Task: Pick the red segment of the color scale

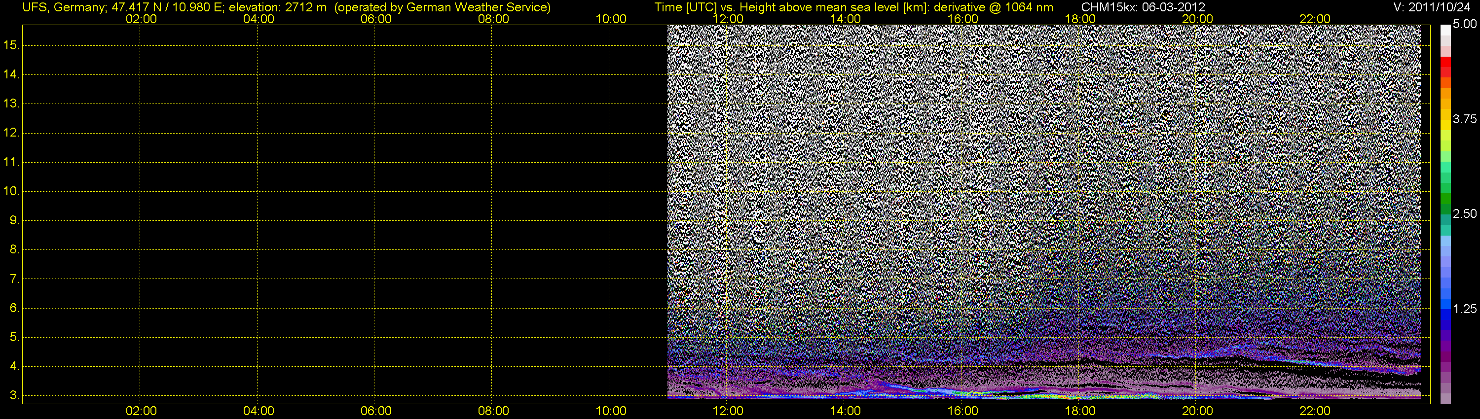Action: coord(1445,62)
